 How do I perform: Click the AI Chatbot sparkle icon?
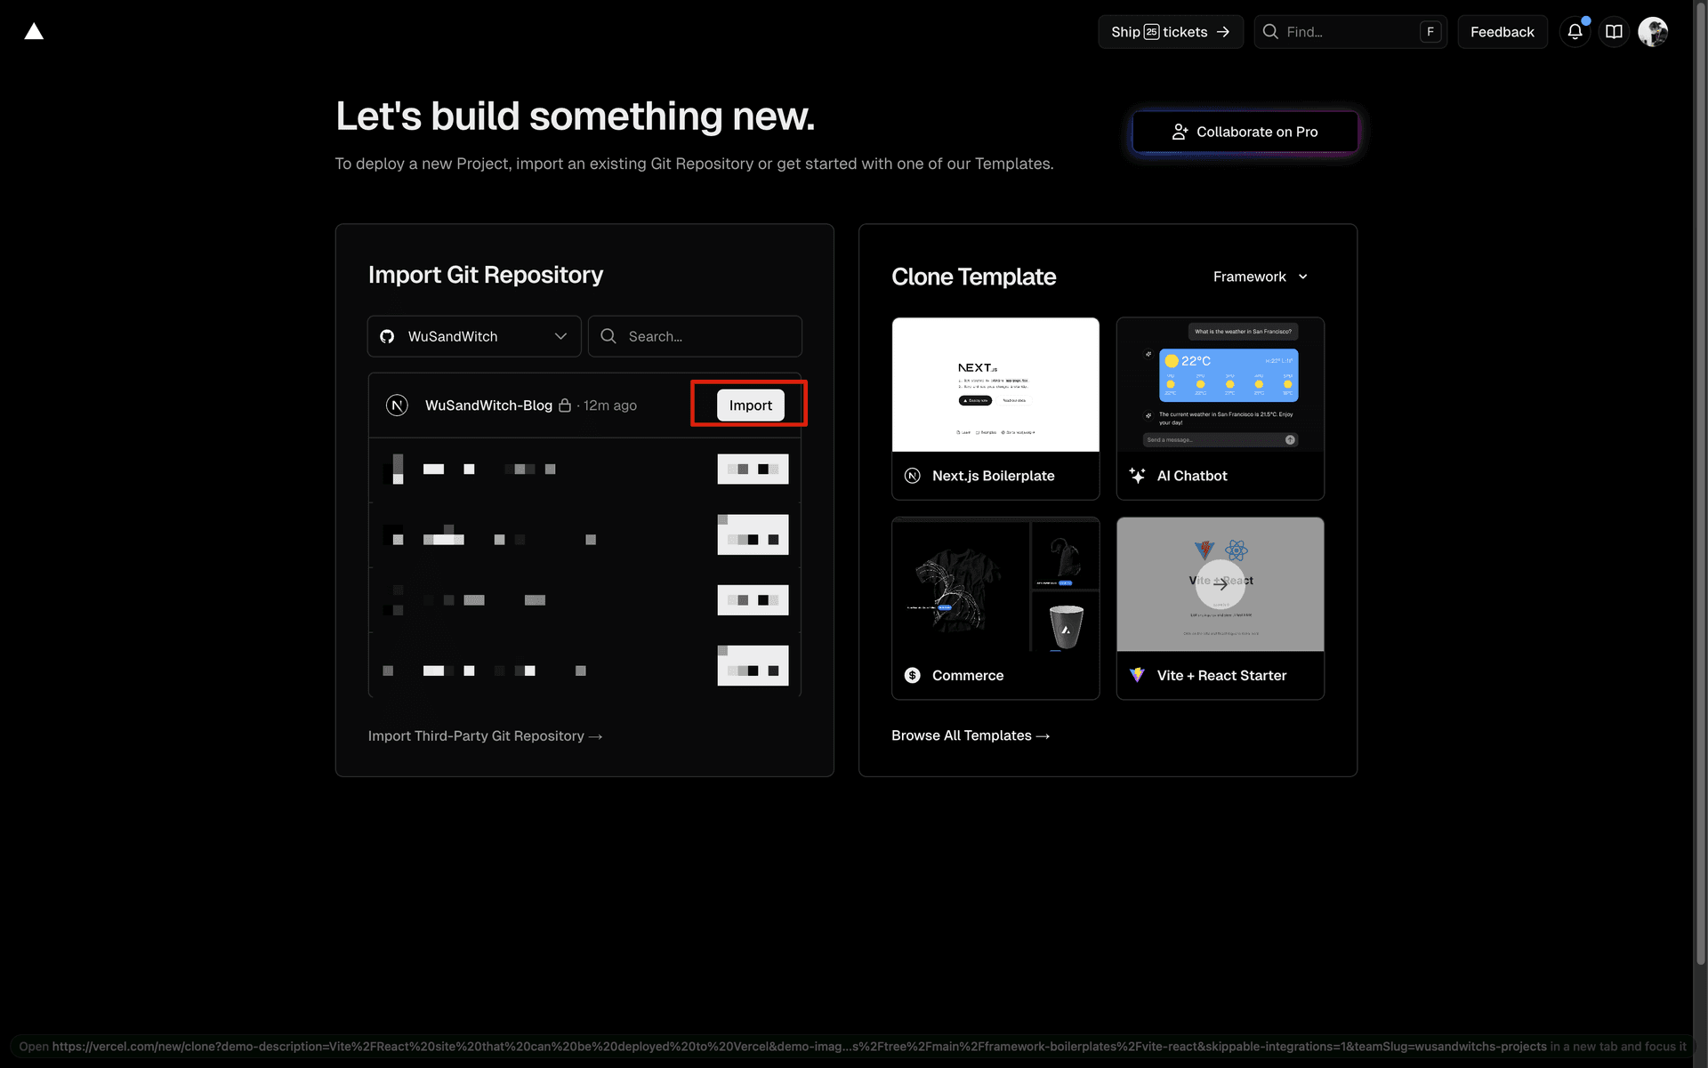click(x=1137, y=476)
